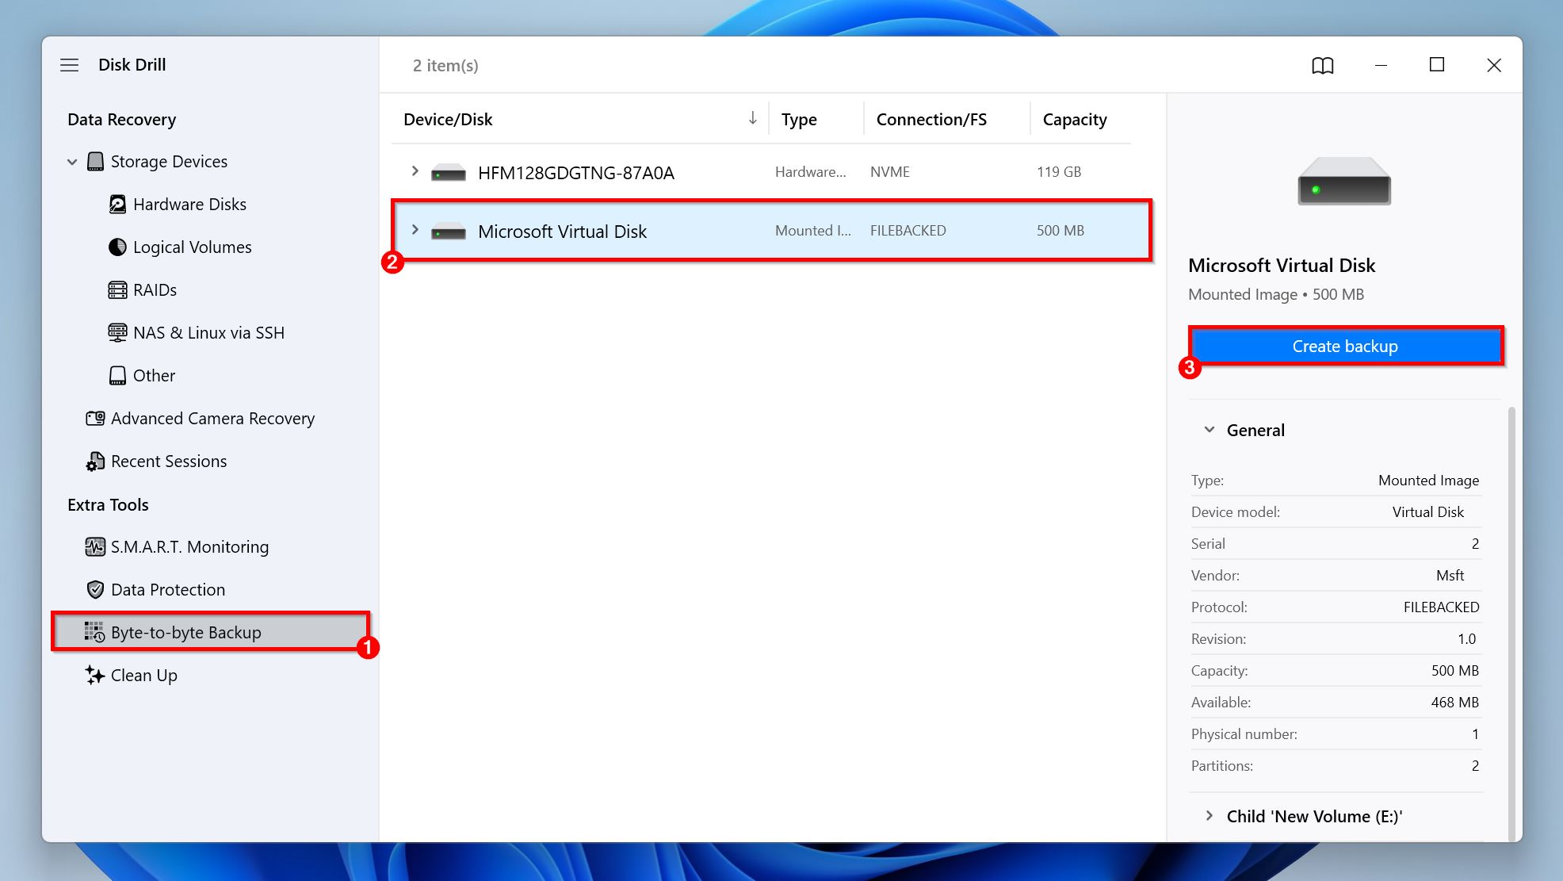Click the Create backup button
The height and width of the screenshot is (881, 1563).
coord(1345,346)
